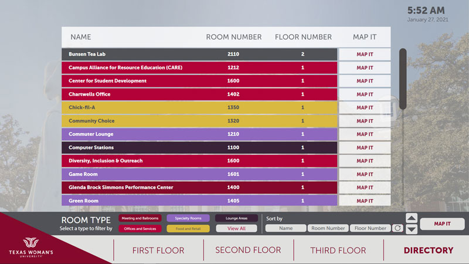Viewport: 469px width, 264px height.
Task: Filter by Meeting and Ballrooms
Action: pyautogui.click(x=140, y=218)
